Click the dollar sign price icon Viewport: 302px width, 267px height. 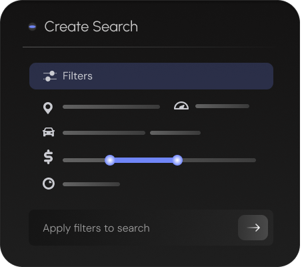pos(48,157)
